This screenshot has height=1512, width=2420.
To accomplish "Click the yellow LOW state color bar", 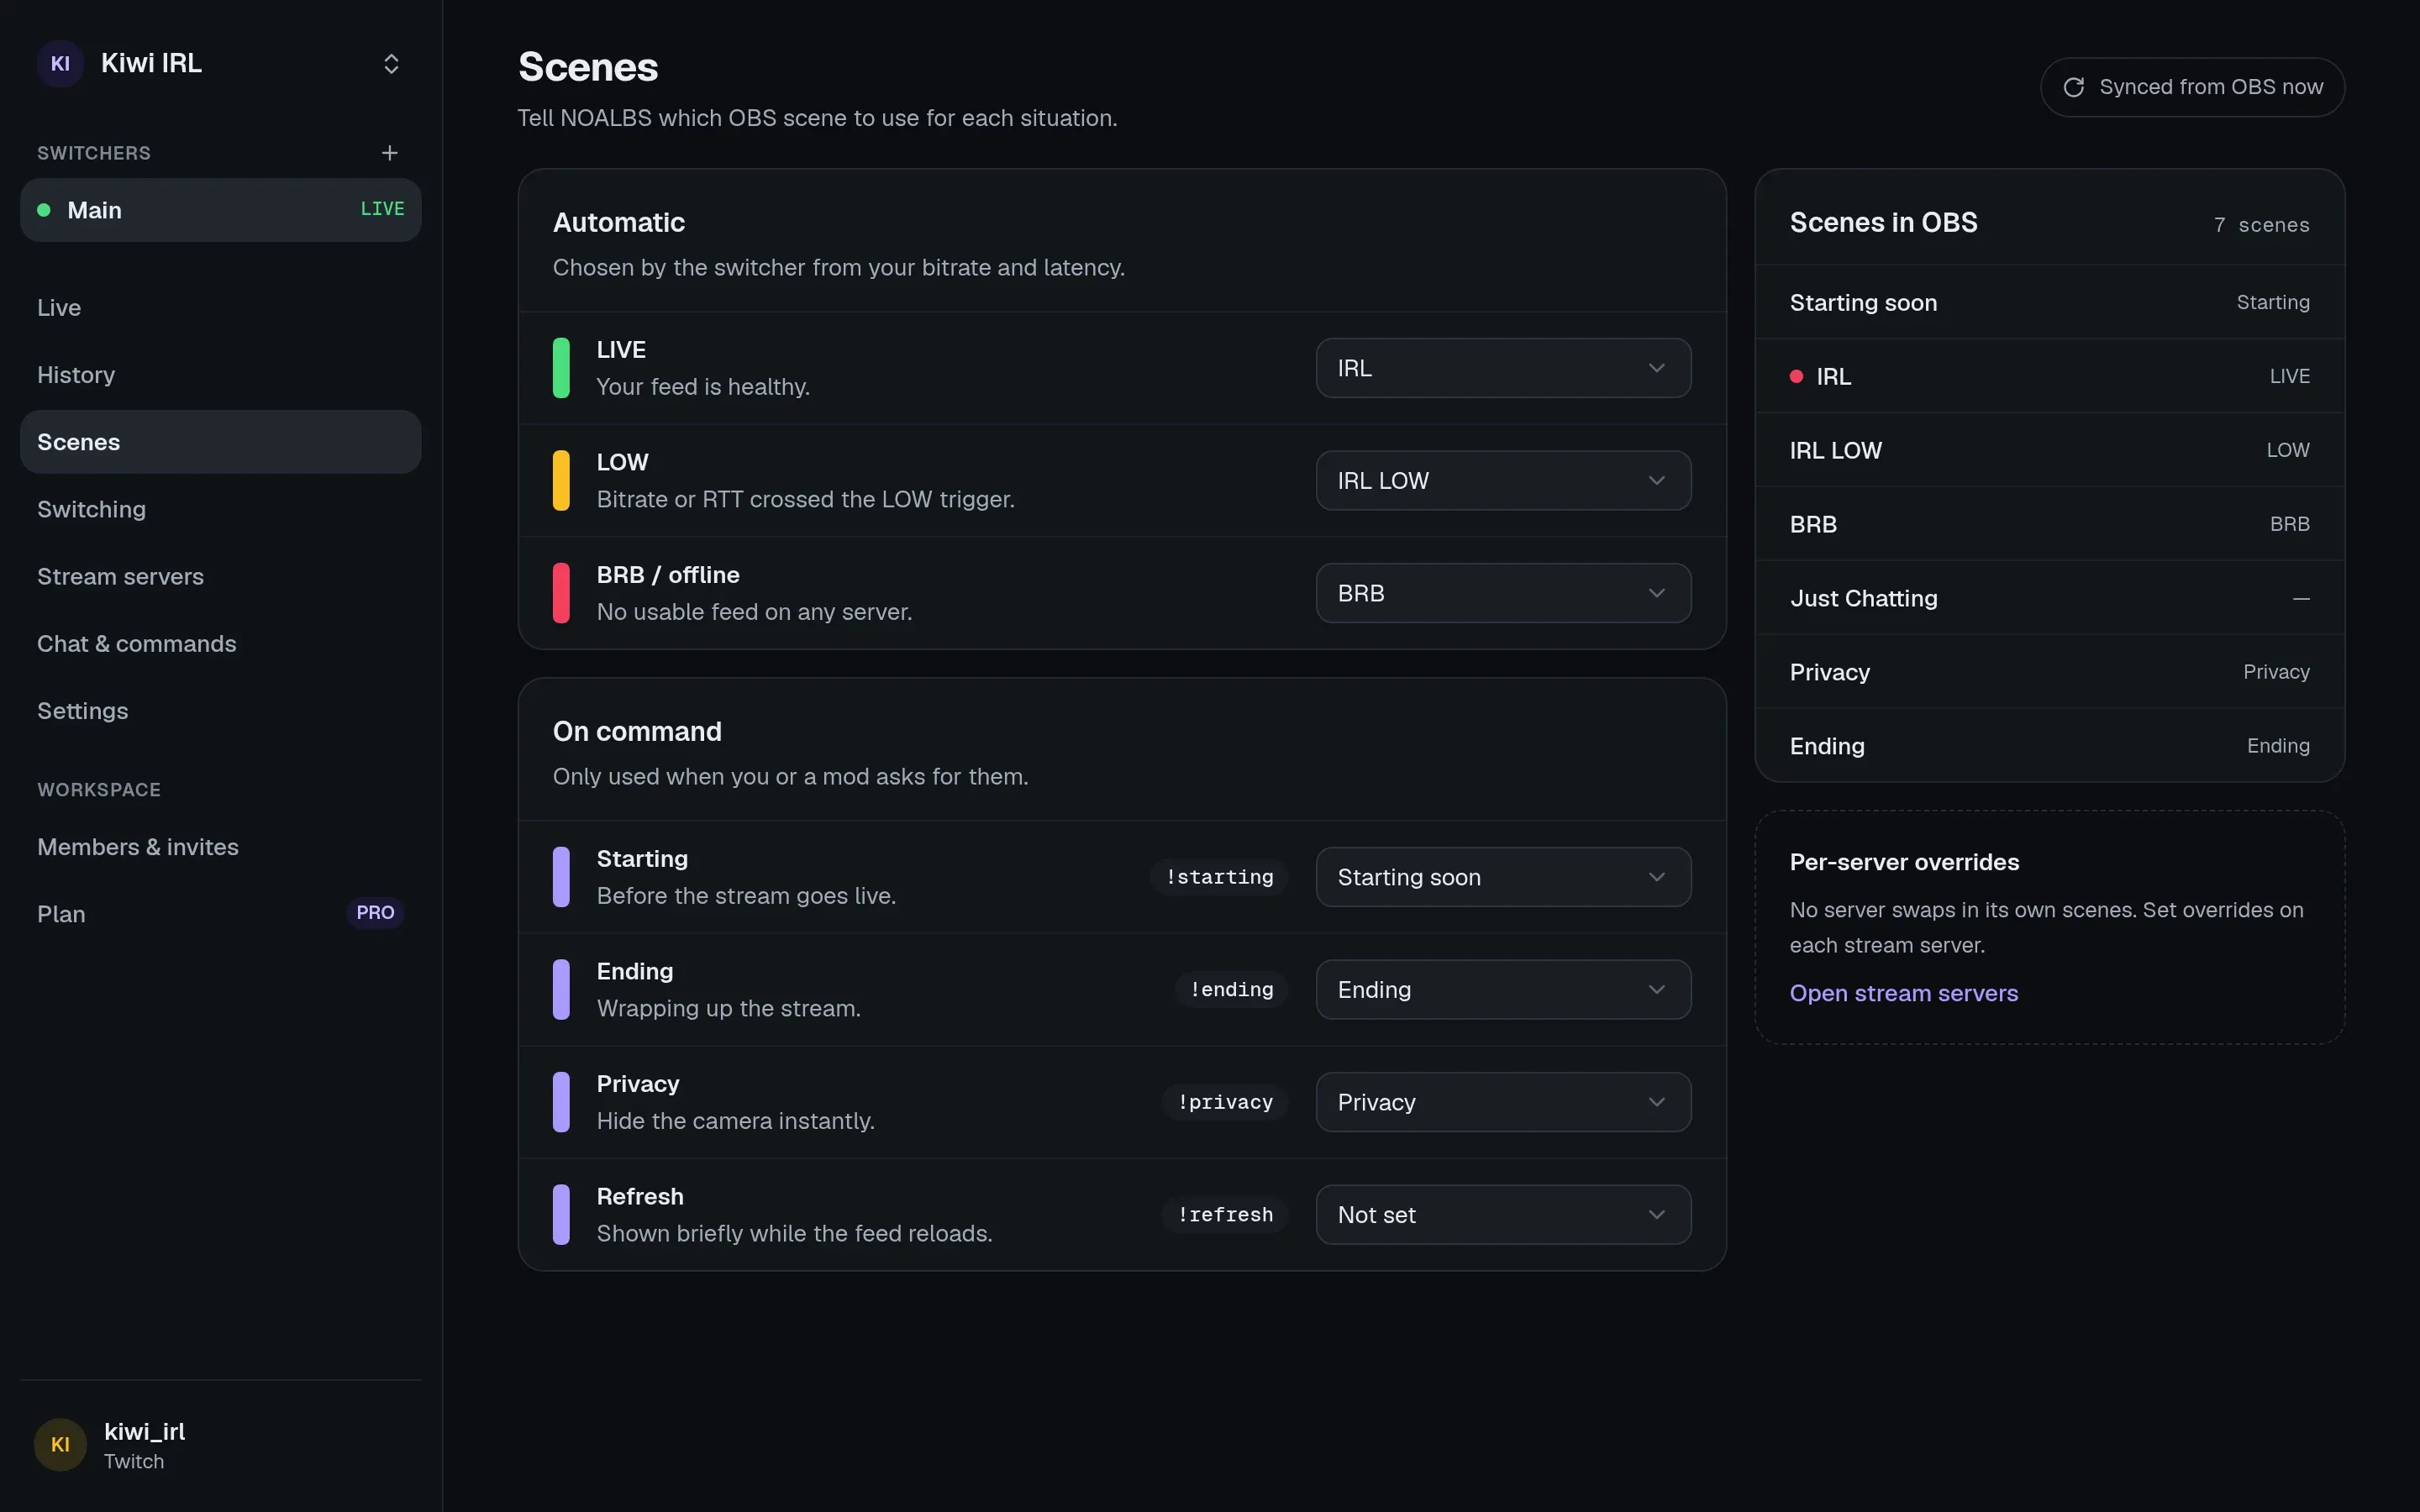I will pyautogui.click(x=561, y=481).
